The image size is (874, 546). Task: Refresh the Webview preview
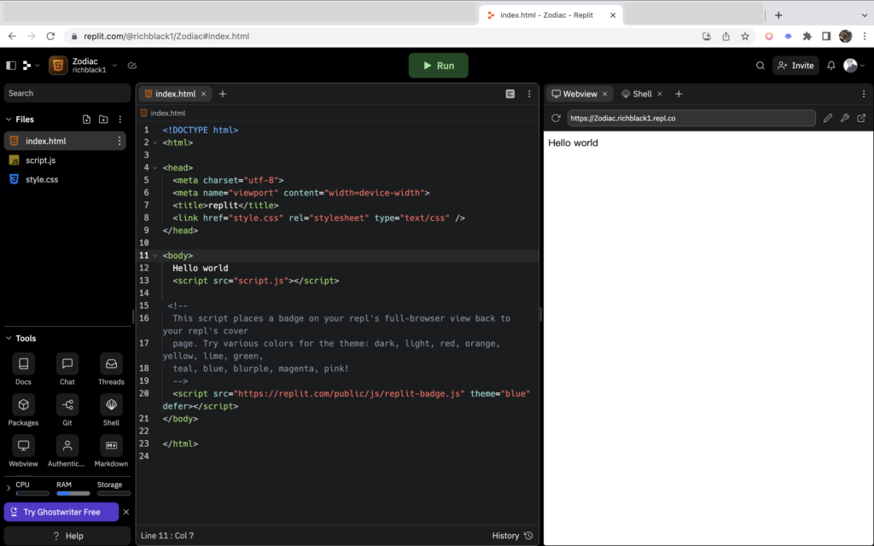pos(556,119)
